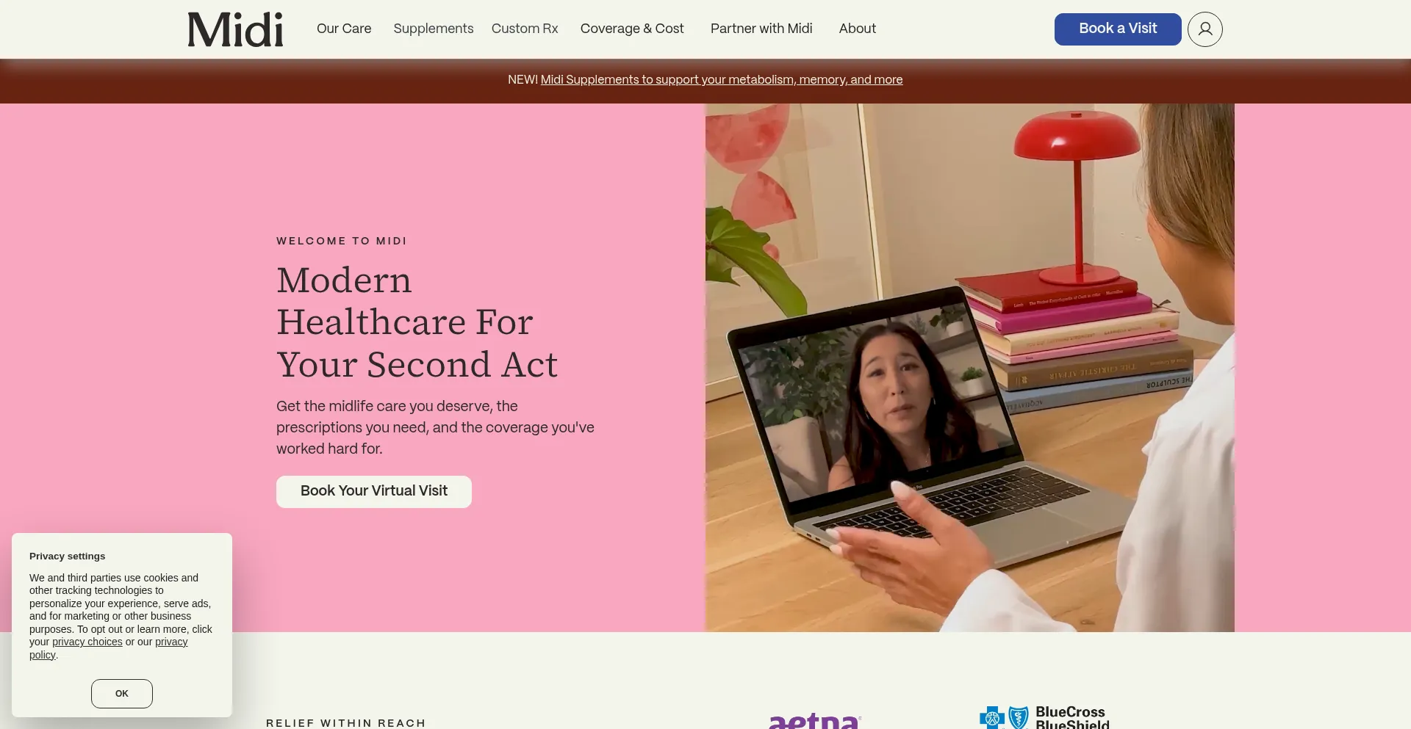Screen dimensions: 1411x729
Task: Click the Aetna insurance logo
Action: tap(814, 721)
